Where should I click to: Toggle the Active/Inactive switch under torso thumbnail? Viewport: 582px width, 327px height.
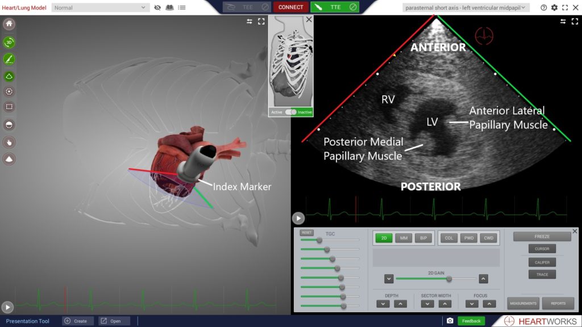(290, 112)
